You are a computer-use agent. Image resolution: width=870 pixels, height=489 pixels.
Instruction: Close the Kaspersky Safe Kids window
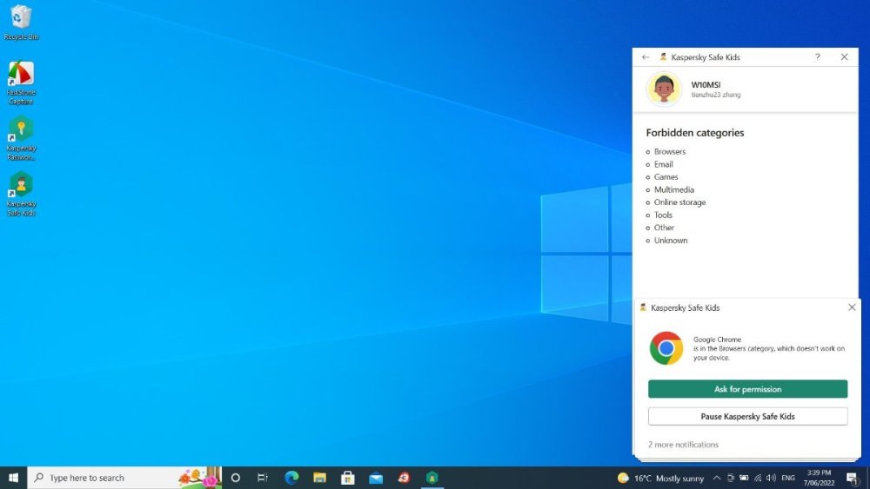[844, 57]
